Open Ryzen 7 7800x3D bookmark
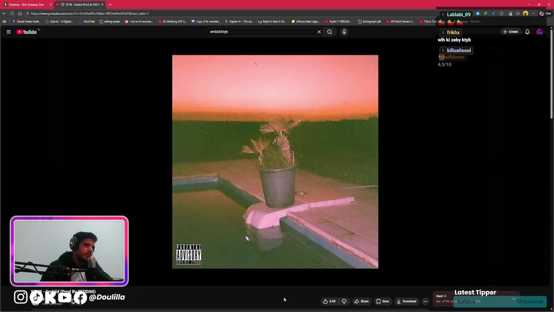Screen dimensions: 554x312 338,21
